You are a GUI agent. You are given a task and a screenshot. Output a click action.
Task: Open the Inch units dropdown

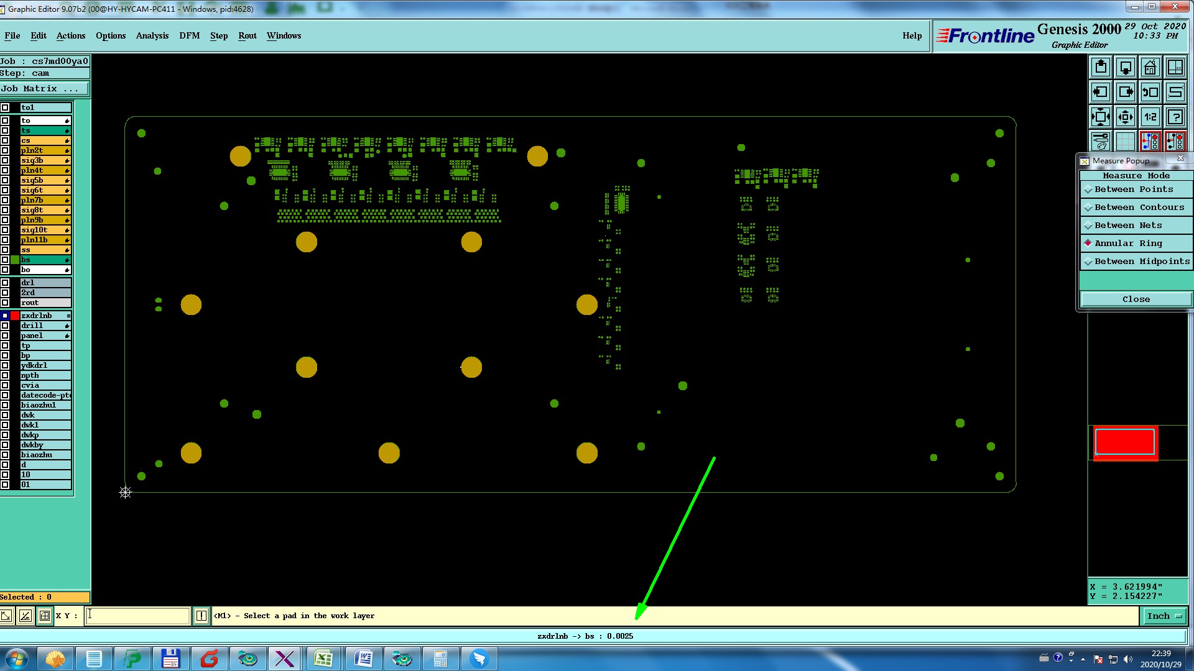pyautogui.click(x=1164, y=616)
